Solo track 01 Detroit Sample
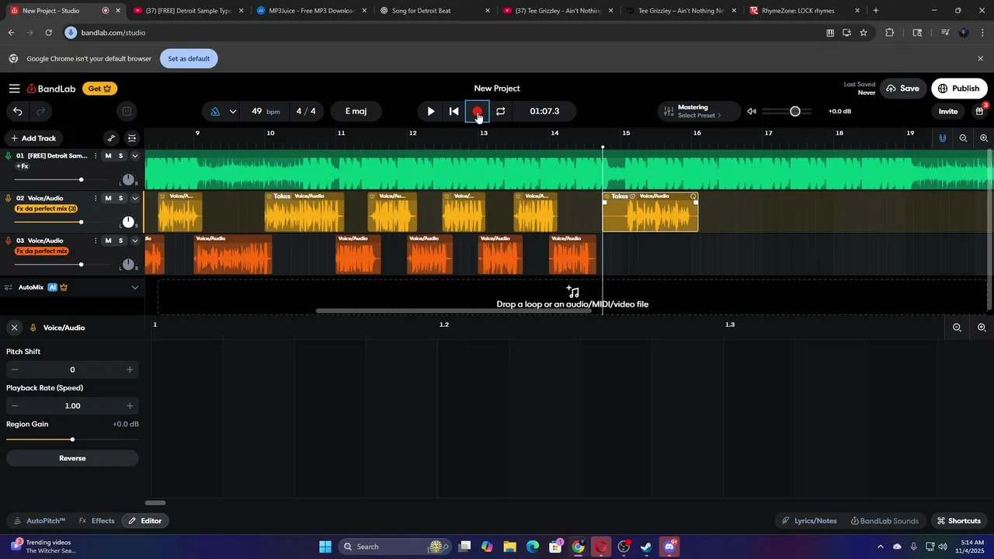This screenshot has height=559, width=994. [x=120, y=156]
